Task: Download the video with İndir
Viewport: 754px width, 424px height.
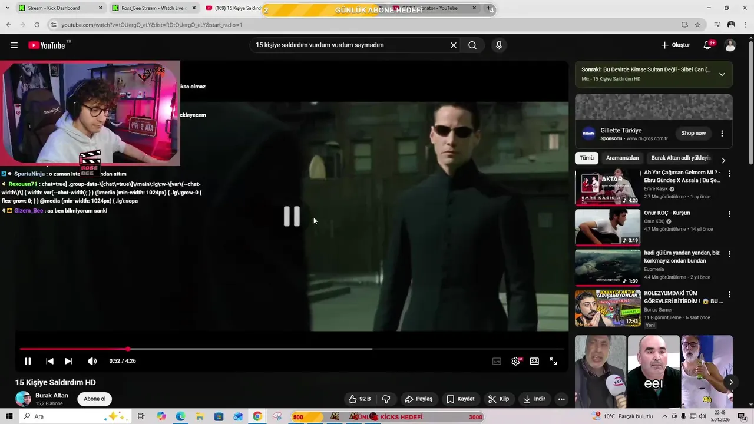Action: click(534, 399)
